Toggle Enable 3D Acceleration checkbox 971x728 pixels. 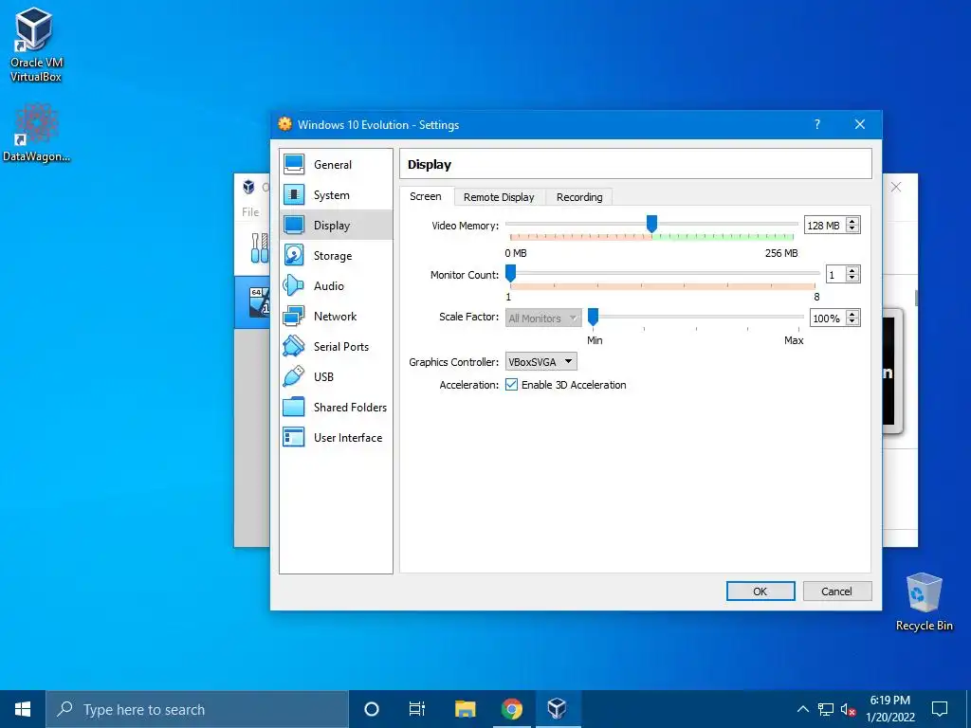coord(511,385)
